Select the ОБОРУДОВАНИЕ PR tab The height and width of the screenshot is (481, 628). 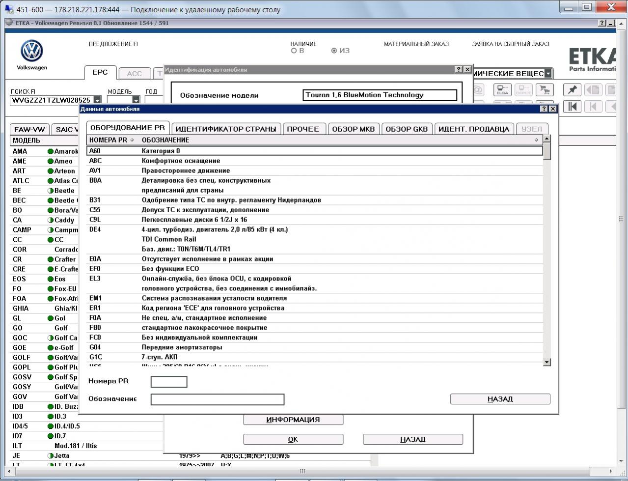[128, 128]
